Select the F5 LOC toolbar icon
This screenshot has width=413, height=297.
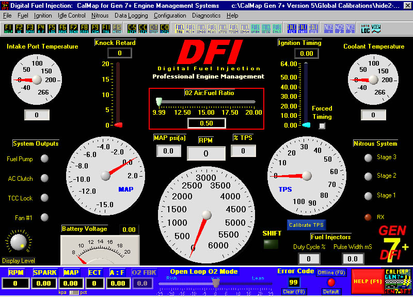pos(52,28)
